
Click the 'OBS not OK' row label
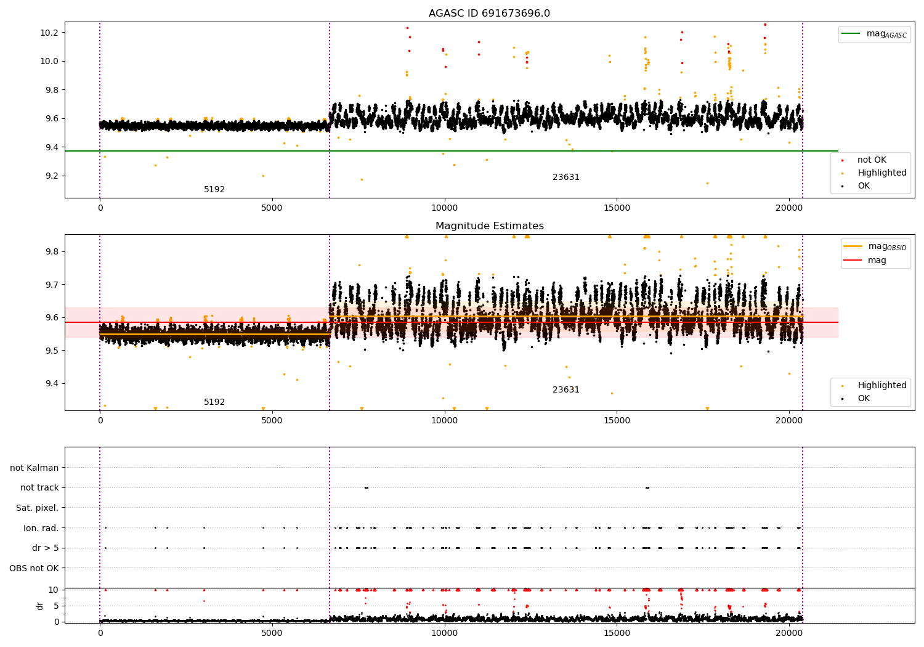click(x=34, y=568)
